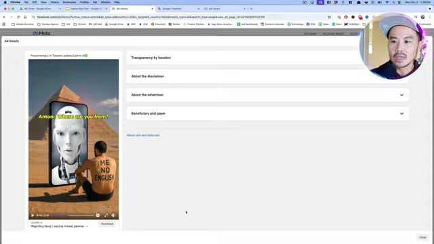Expand About the advertiser section

[267, 95]
